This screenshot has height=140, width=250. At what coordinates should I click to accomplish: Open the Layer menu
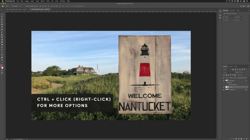(x=32, y=1)
